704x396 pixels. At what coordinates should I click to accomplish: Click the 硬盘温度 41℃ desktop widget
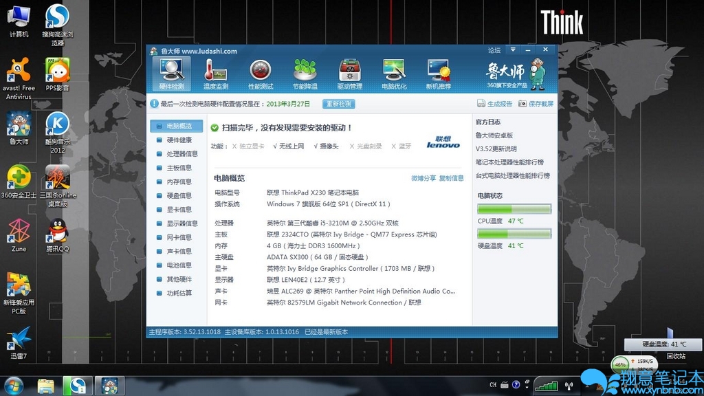(663, 344)
